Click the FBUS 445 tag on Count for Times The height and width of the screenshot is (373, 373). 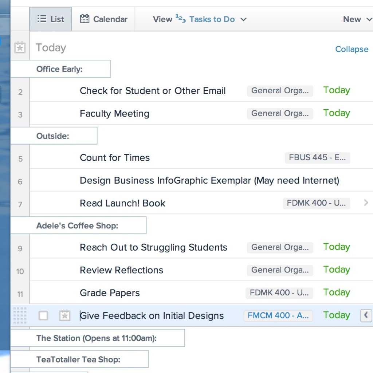[317, 158]
